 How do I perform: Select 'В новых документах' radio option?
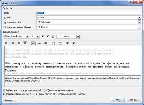click(34, 94)
